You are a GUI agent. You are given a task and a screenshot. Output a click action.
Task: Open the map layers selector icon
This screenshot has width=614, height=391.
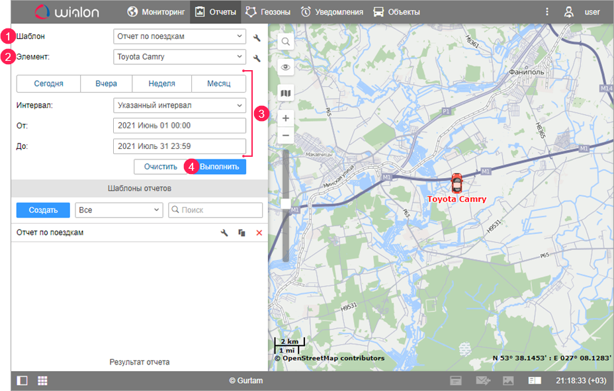coord(285,93)
